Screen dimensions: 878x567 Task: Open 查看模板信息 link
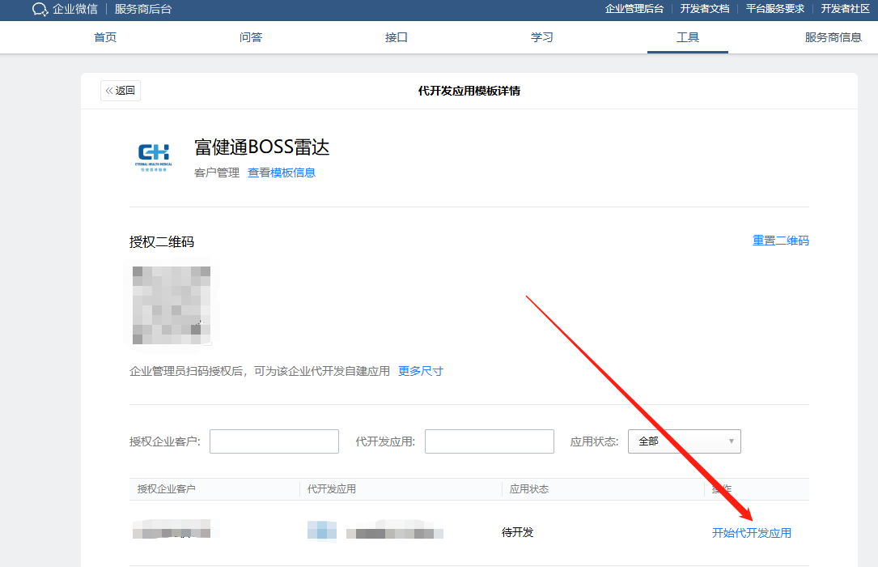click(282, 173)
